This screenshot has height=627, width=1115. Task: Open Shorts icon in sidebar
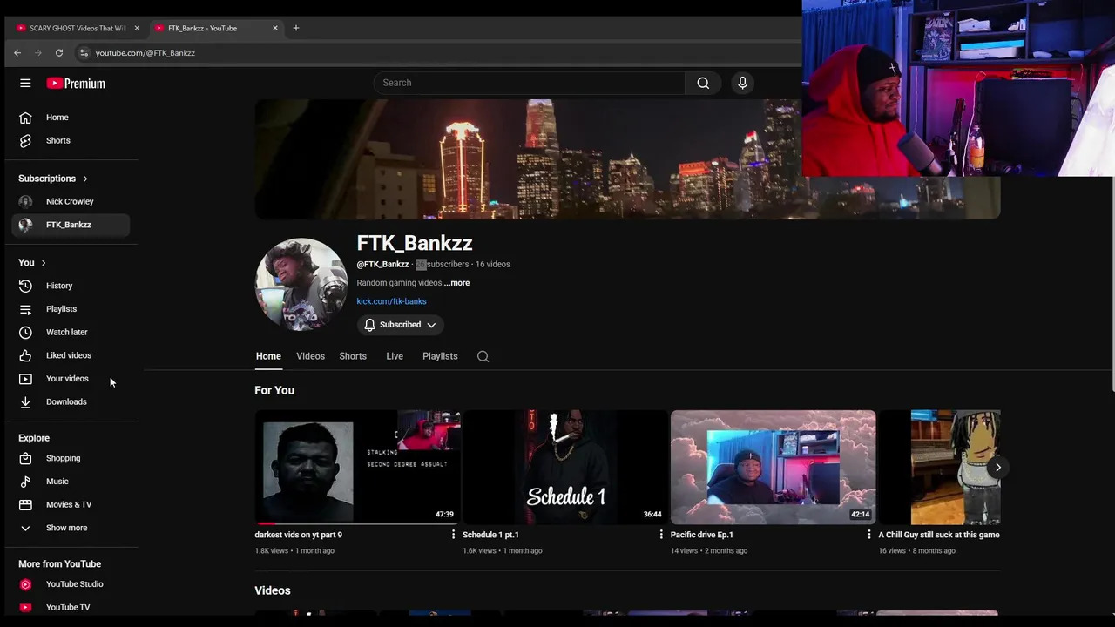pos(25,140)
